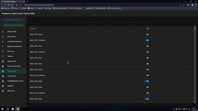Click the Gear ID column header
Image resolution: width=198 pixels, height=111 pixels.
[33, 29]
